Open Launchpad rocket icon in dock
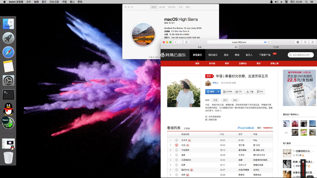Screen dimensions: 317x178 click(8, 38)
